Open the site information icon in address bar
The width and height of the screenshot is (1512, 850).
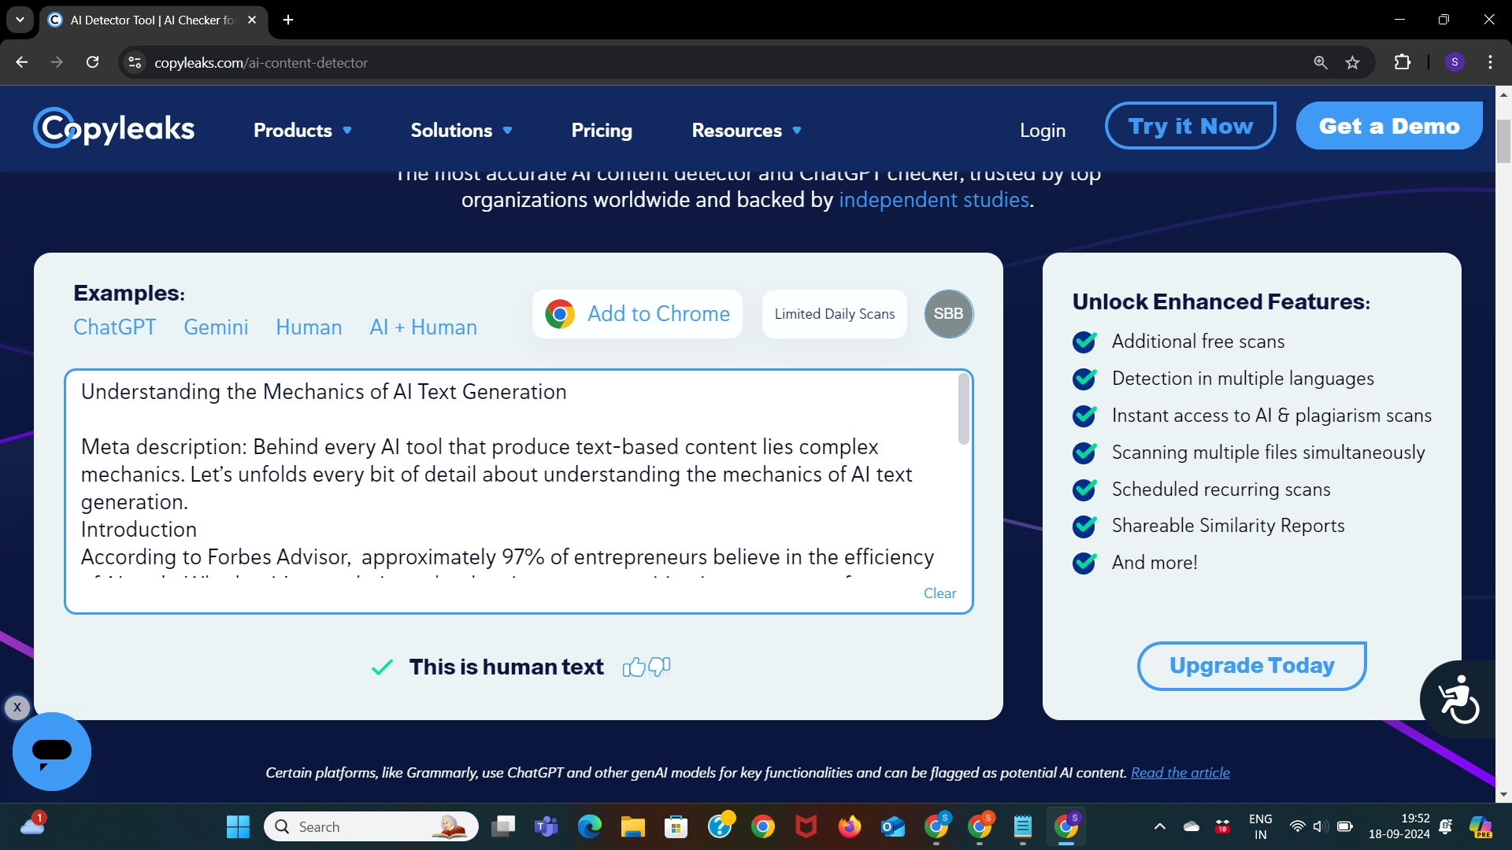point(135,62)
